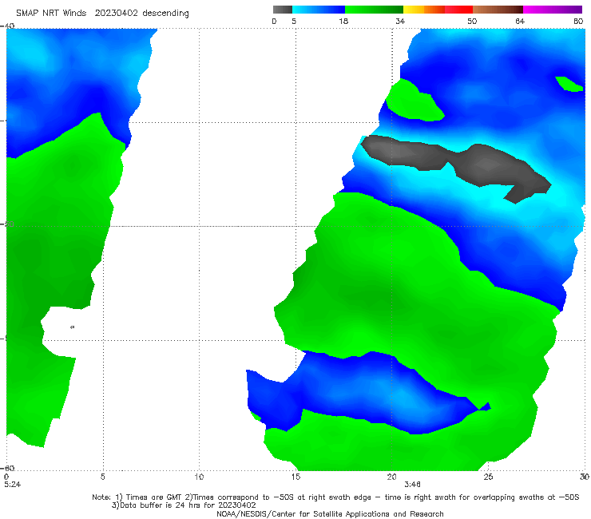Screen dimensions: 591x519
Task: Click the blue band between southern green regions
Action: (362, 394)
